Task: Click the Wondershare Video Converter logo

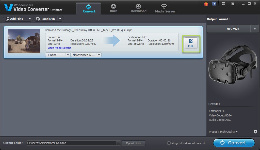Action: click(33, 8)
